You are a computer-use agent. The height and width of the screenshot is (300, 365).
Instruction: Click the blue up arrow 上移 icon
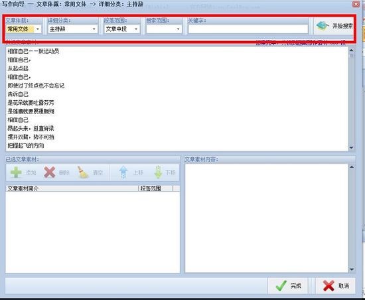point(123,172)
